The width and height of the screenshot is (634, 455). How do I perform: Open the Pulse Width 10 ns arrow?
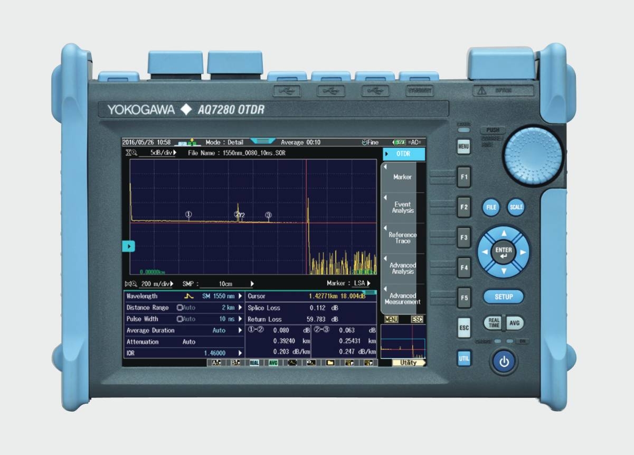pyautogui.click(x=240, y=319)
